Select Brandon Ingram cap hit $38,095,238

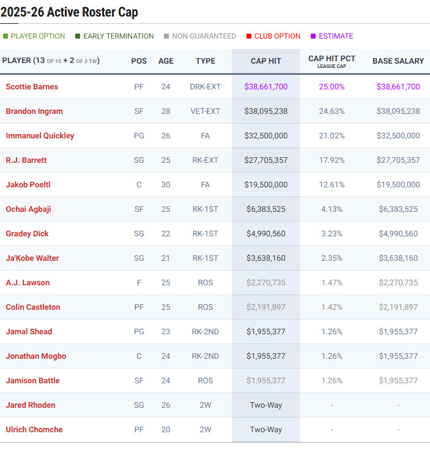click(265, 111)
